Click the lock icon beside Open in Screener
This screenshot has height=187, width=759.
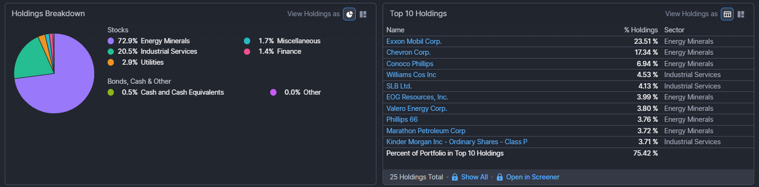coord(500,177)
